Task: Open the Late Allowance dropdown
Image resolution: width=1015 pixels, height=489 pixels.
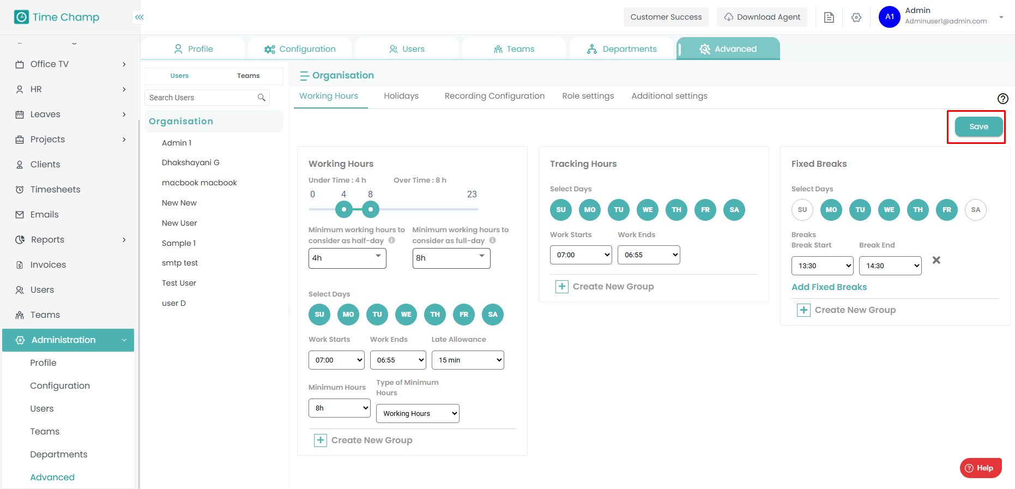Action: click(468, 360)
